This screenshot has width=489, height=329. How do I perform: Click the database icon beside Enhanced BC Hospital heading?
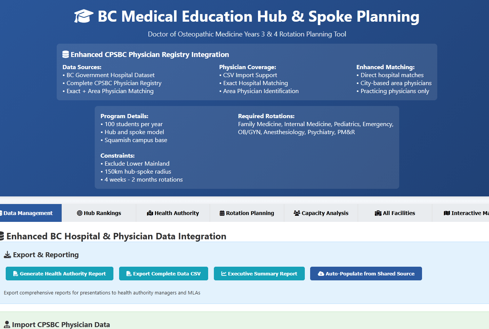(2, 236)
